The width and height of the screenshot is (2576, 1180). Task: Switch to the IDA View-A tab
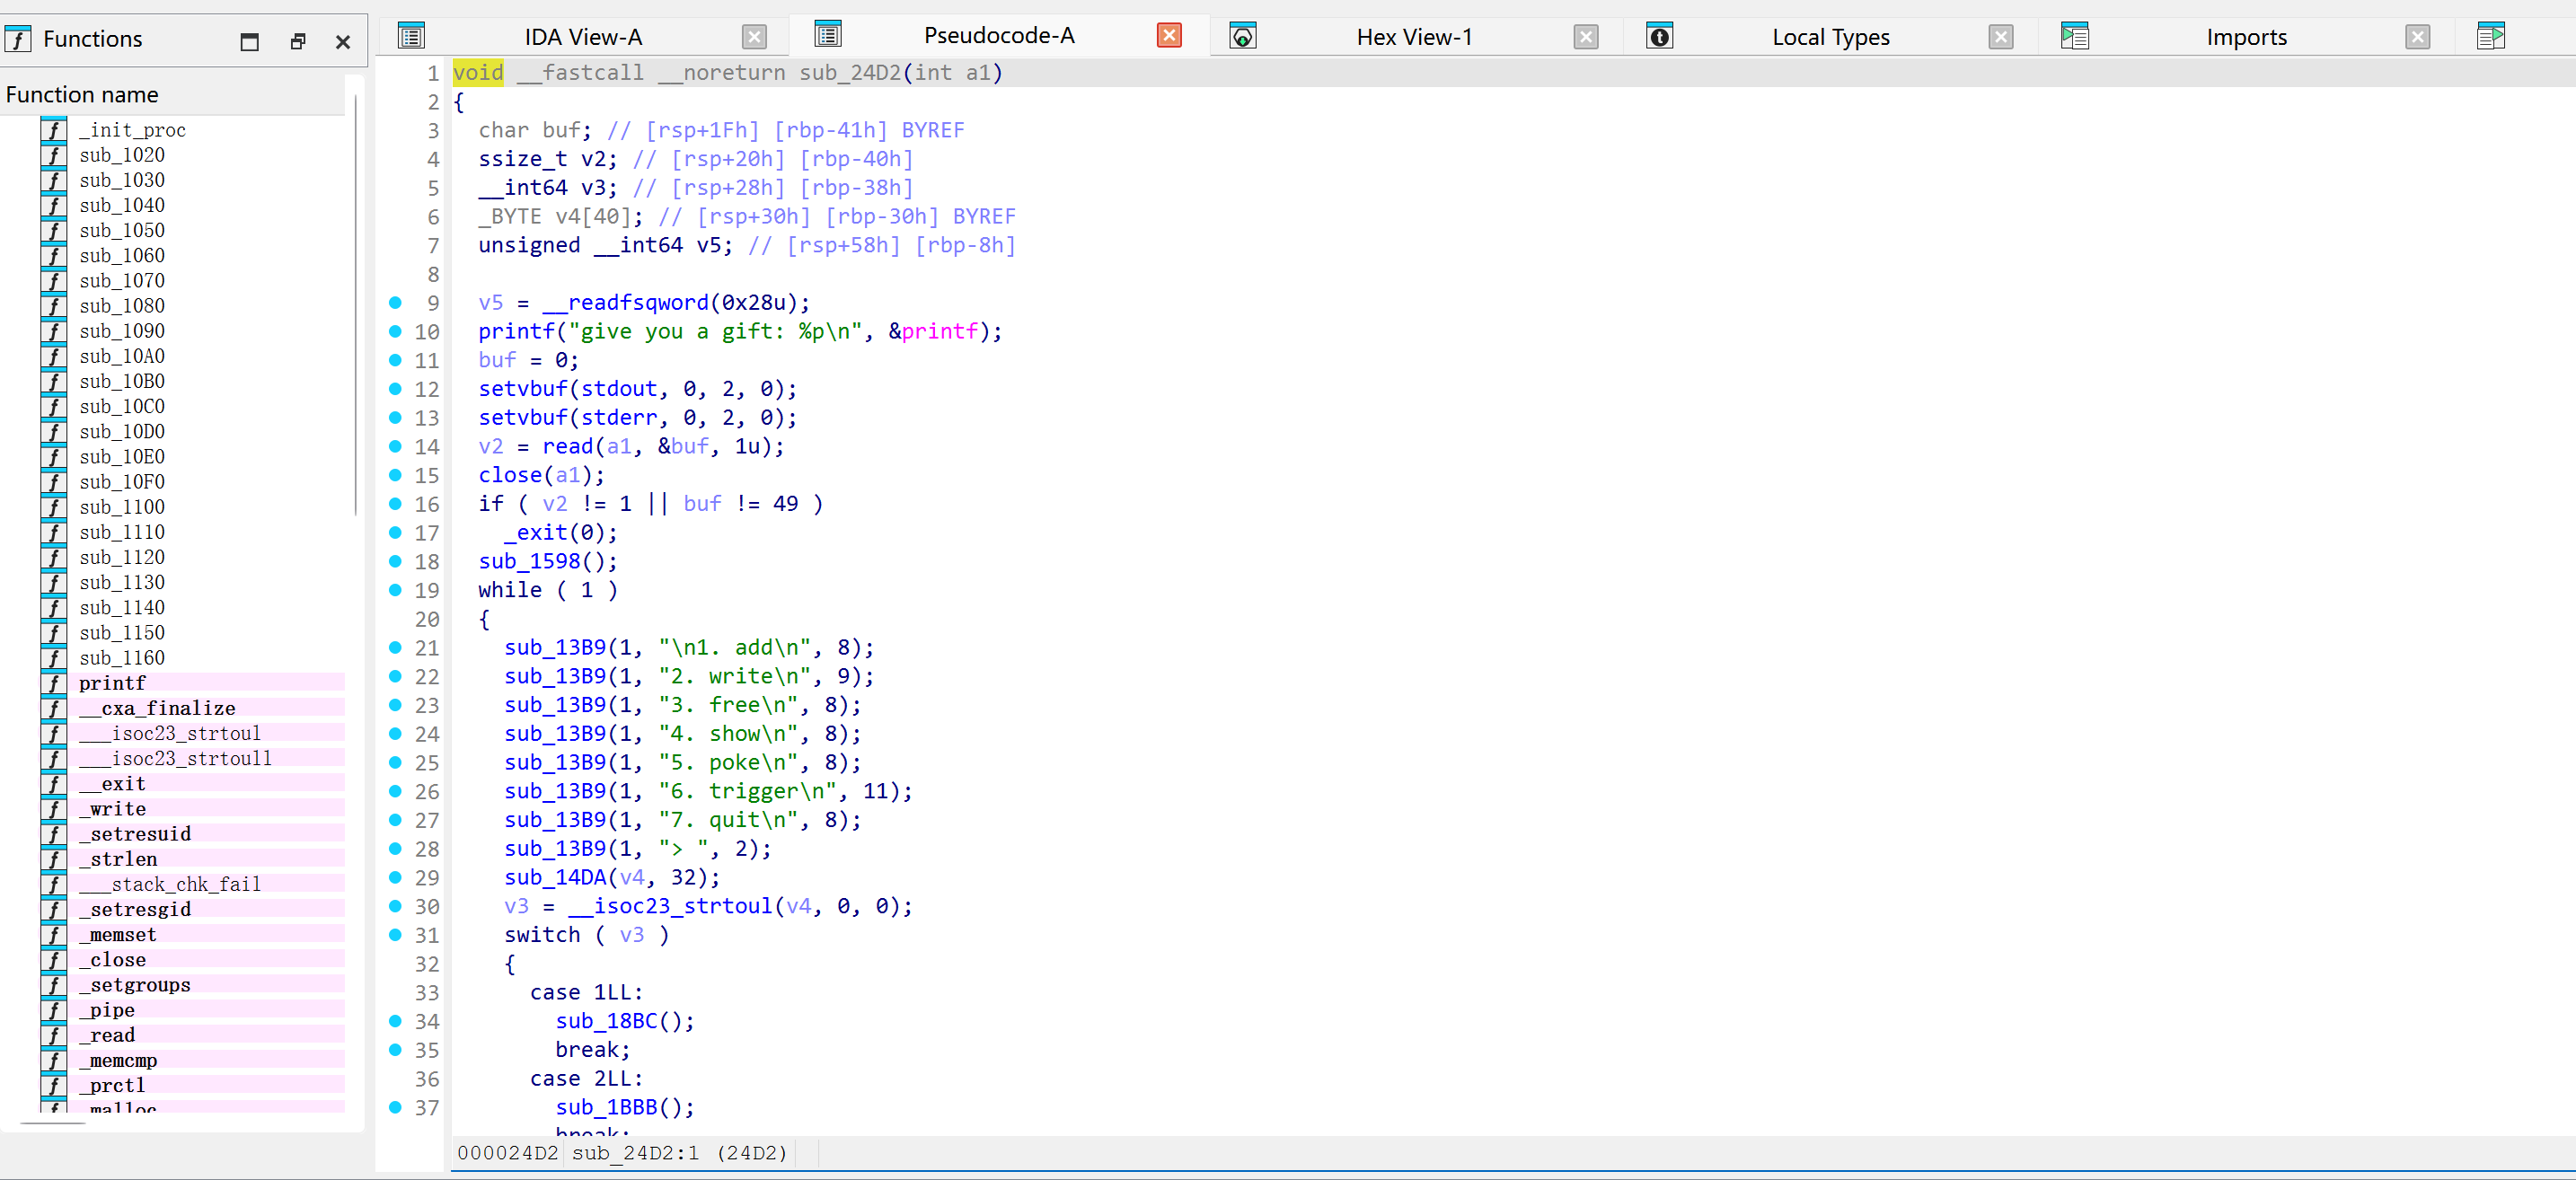click(583, 37)
